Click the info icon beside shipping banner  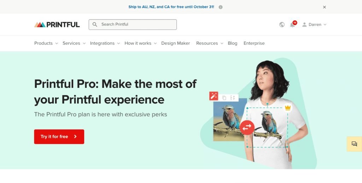coord(221,7)
